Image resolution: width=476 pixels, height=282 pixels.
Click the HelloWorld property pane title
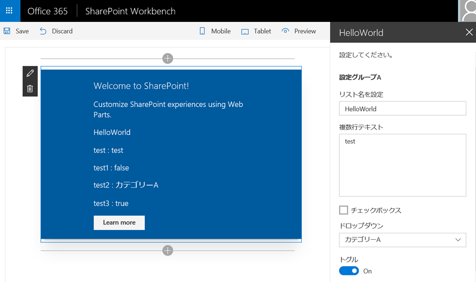(361, 33)
